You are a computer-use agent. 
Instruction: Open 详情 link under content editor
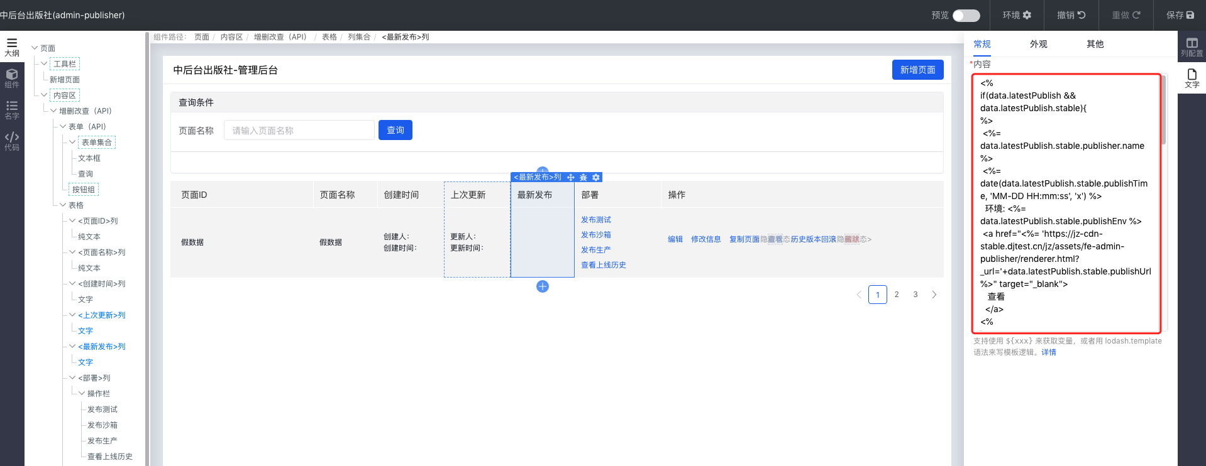coord(1049,352)
